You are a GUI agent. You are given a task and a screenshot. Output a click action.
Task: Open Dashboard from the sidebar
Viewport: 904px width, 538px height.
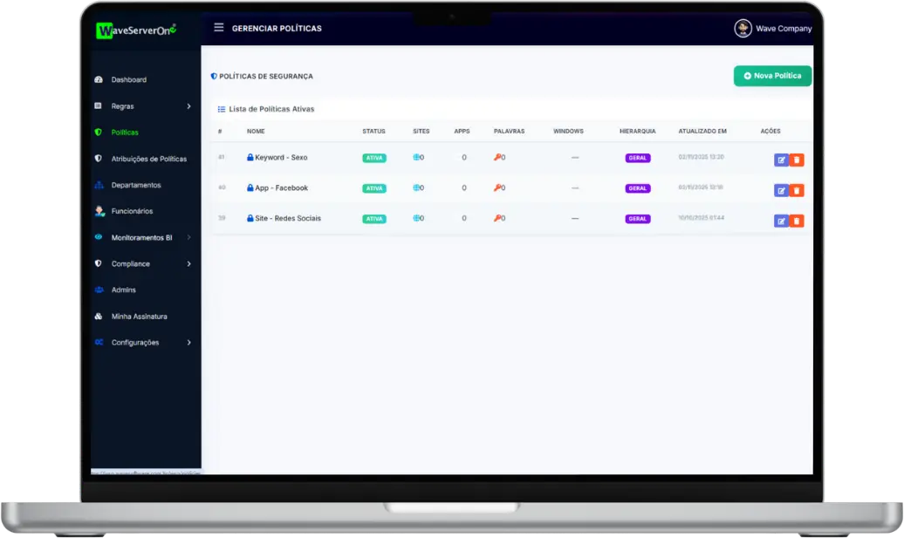pyautogui.click(x=128, y=80)
